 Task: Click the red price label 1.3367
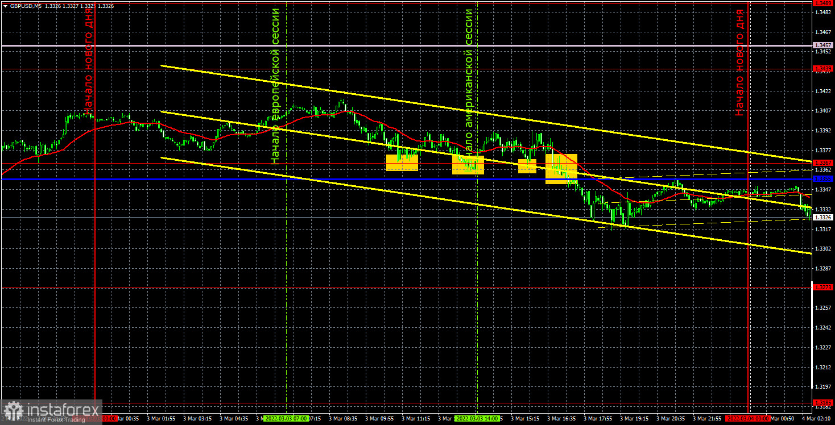[x=823, y=163]
